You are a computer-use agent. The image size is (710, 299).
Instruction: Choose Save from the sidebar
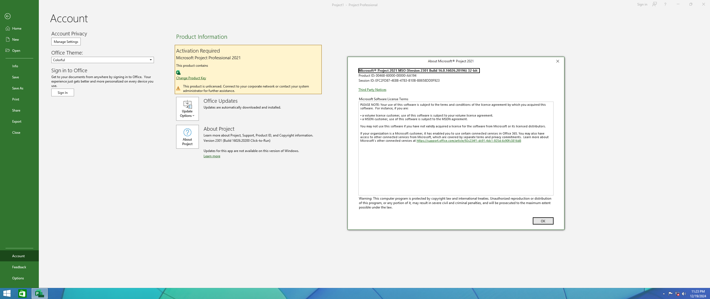pyautogui.click(x=19, y=77)
